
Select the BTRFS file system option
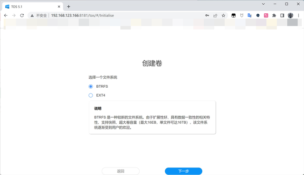click(x=91, y=86)
